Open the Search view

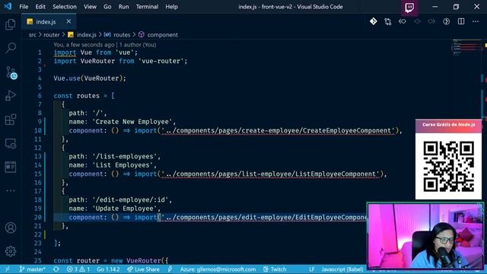(x=11, y=48)
